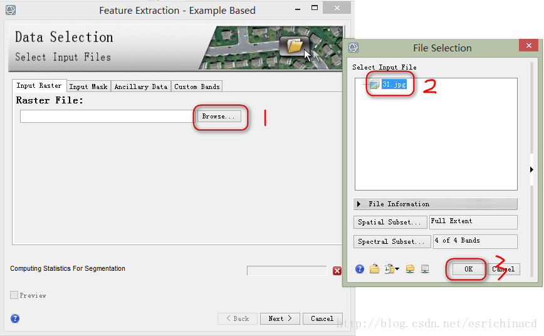Click the remote connection manager icon

(425, 269)
